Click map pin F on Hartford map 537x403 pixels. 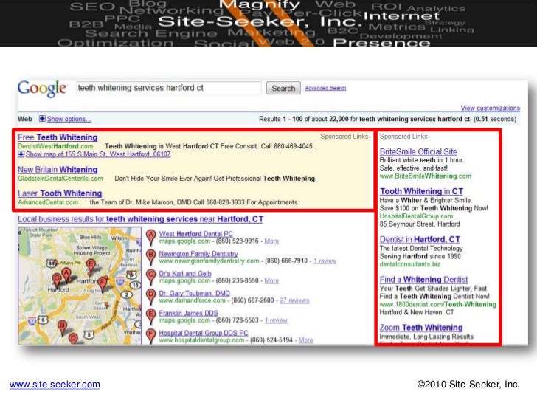(x=102, y=283)
